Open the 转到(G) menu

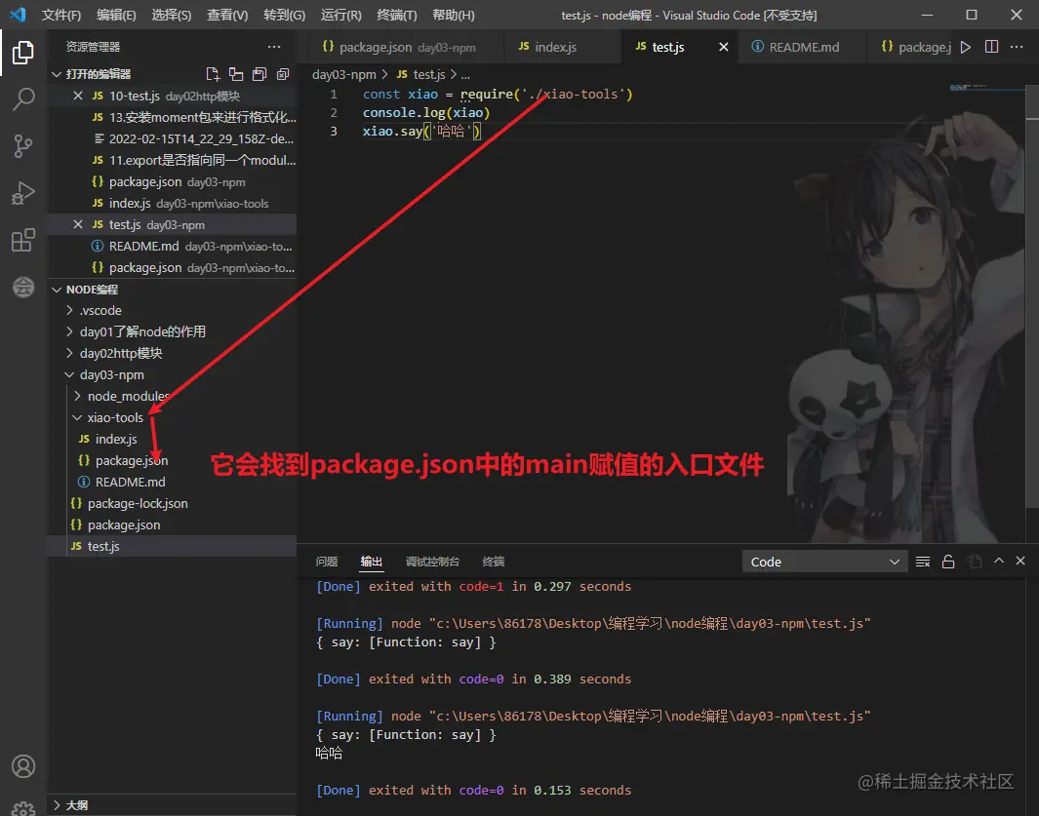point(284,15)
